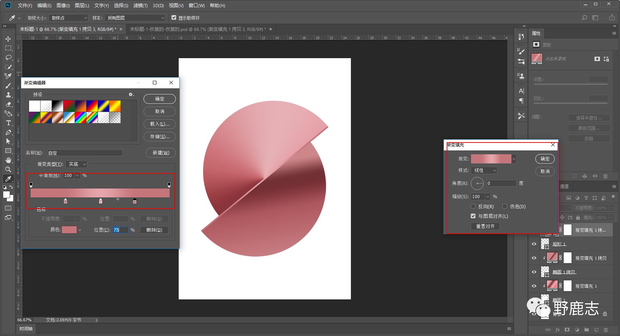The image size is (620, 336).
Task: Click 确定 in the gradient editor
Action: tap(160, 99)
